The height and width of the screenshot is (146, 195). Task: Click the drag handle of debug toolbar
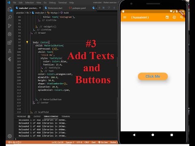click(100, 8)
